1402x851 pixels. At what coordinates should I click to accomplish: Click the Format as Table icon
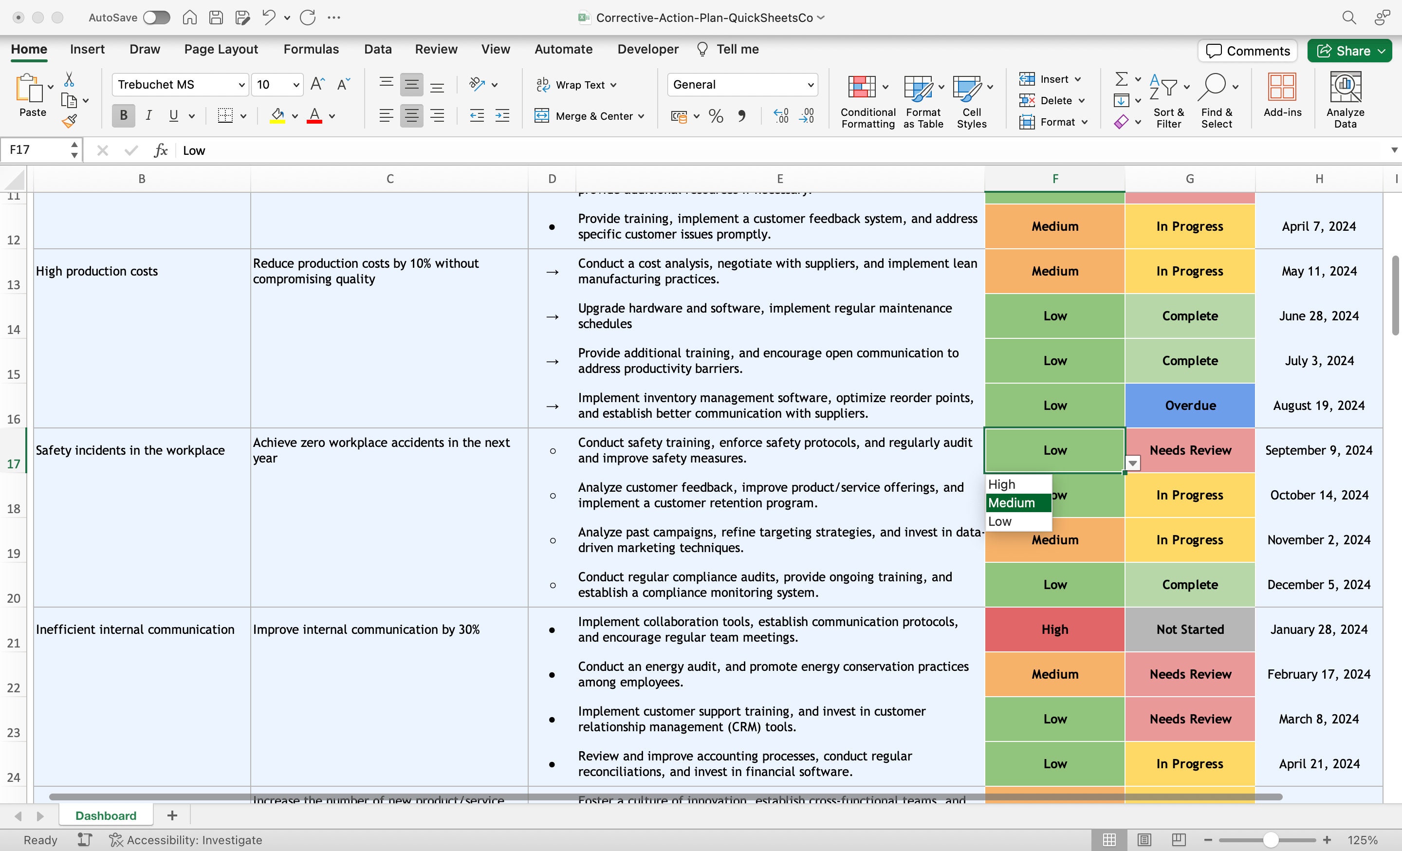pyautogui.click(x=918, y=88)
